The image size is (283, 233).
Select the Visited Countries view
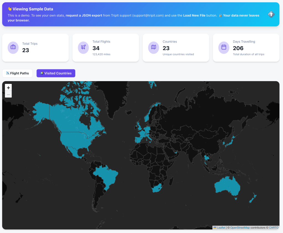pyautogui.click(x=56, y=73)
